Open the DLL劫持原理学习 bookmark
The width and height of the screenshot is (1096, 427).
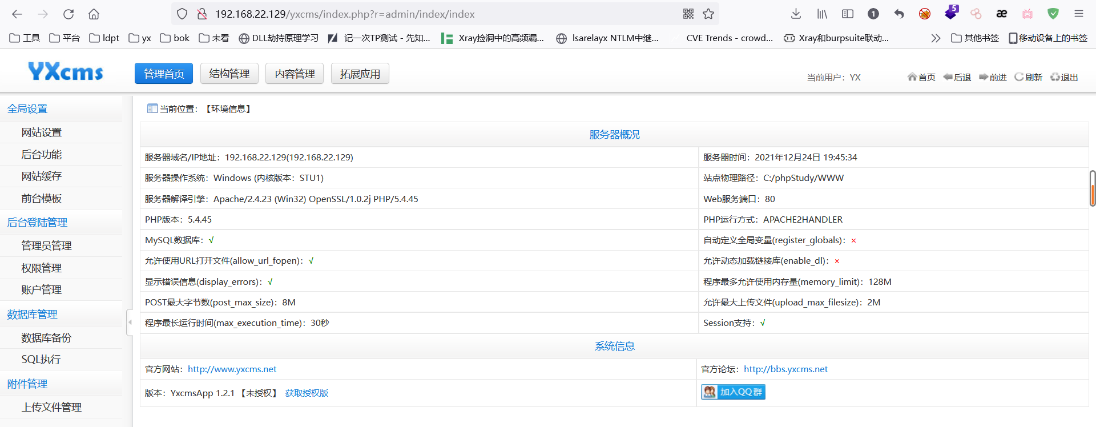coord(279,38)
